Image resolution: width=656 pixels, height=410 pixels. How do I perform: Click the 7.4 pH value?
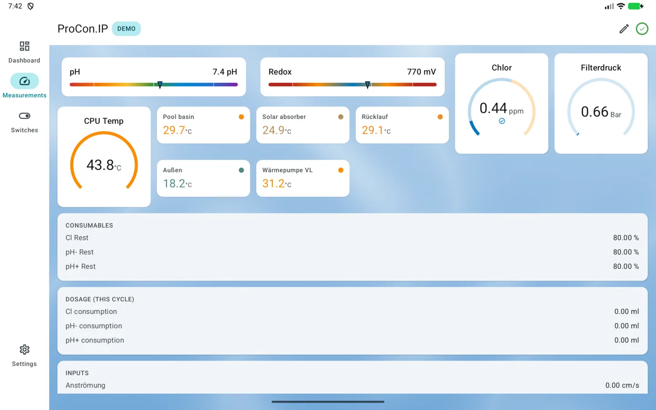[x=225, y=72]
